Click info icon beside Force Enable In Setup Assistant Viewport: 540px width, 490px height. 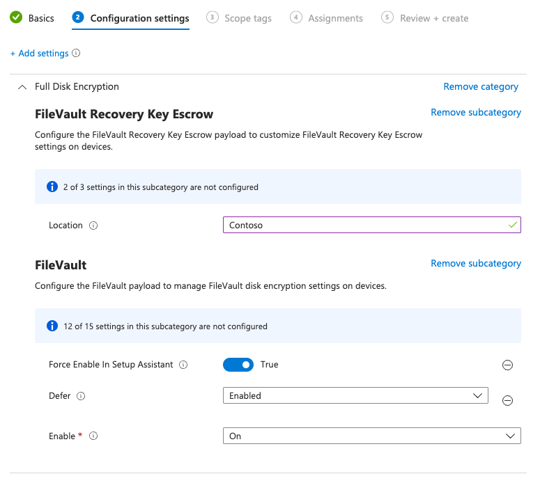pos(183,365)
